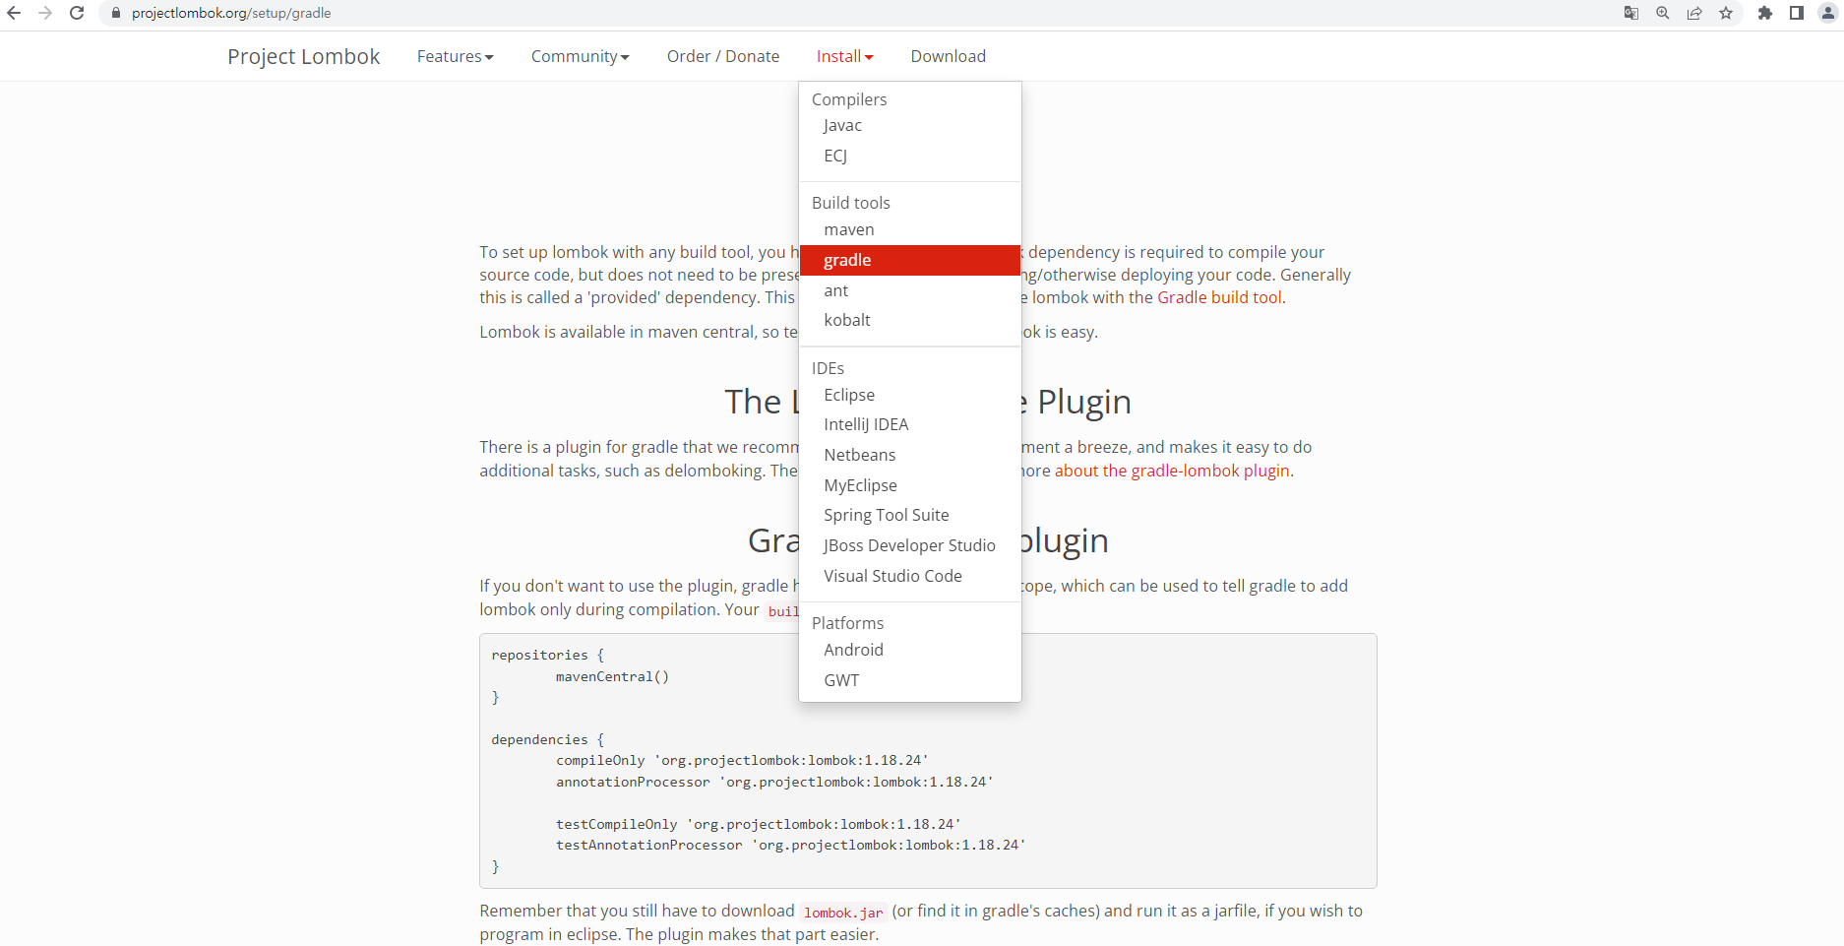The height and width of the screenshot is (946, 1844).
Task: Expand the Features dropdown menu
Action: pos(455,56)
